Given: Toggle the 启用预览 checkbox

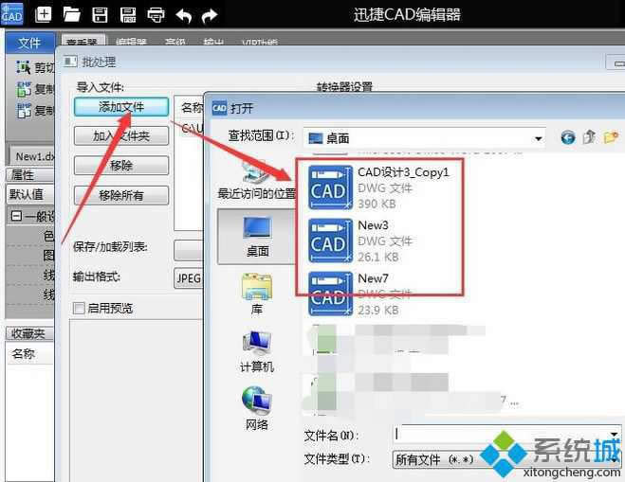Looking at the screenshot, I should 79,308.
